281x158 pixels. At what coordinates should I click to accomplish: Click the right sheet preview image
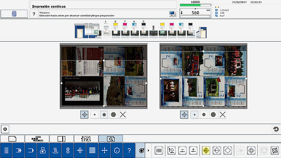coord(203,76)
